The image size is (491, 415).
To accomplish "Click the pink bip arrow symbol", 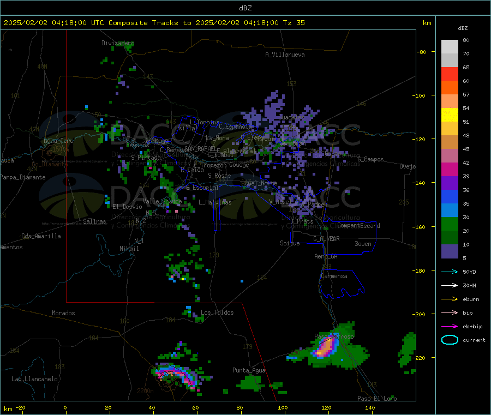I will click(x=450, y=312).
